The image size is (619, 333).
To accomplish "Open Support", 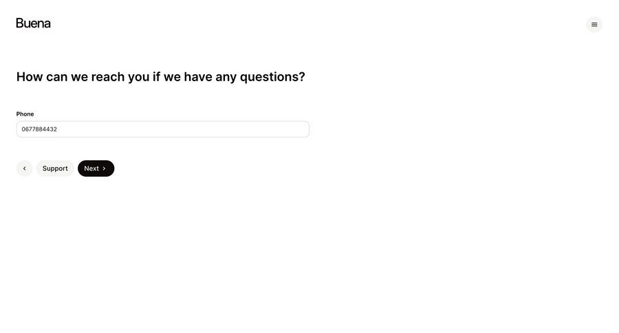I will coord(55,169).
